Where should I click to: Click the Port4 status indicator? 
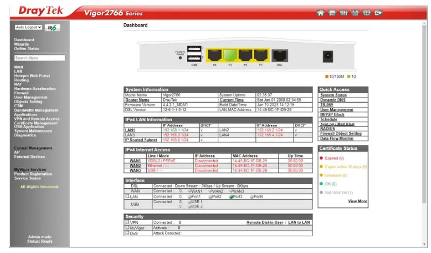tap(252, 197)
